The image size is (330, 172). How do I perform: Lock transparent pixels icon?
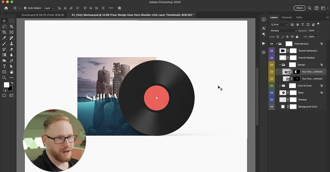tap(278, 36)
